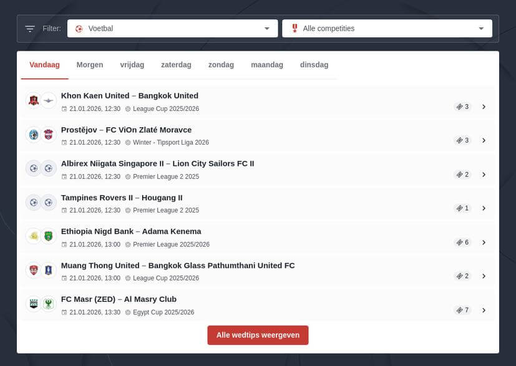Click tips count badge showing 7
516x366 pixels.
462,310
